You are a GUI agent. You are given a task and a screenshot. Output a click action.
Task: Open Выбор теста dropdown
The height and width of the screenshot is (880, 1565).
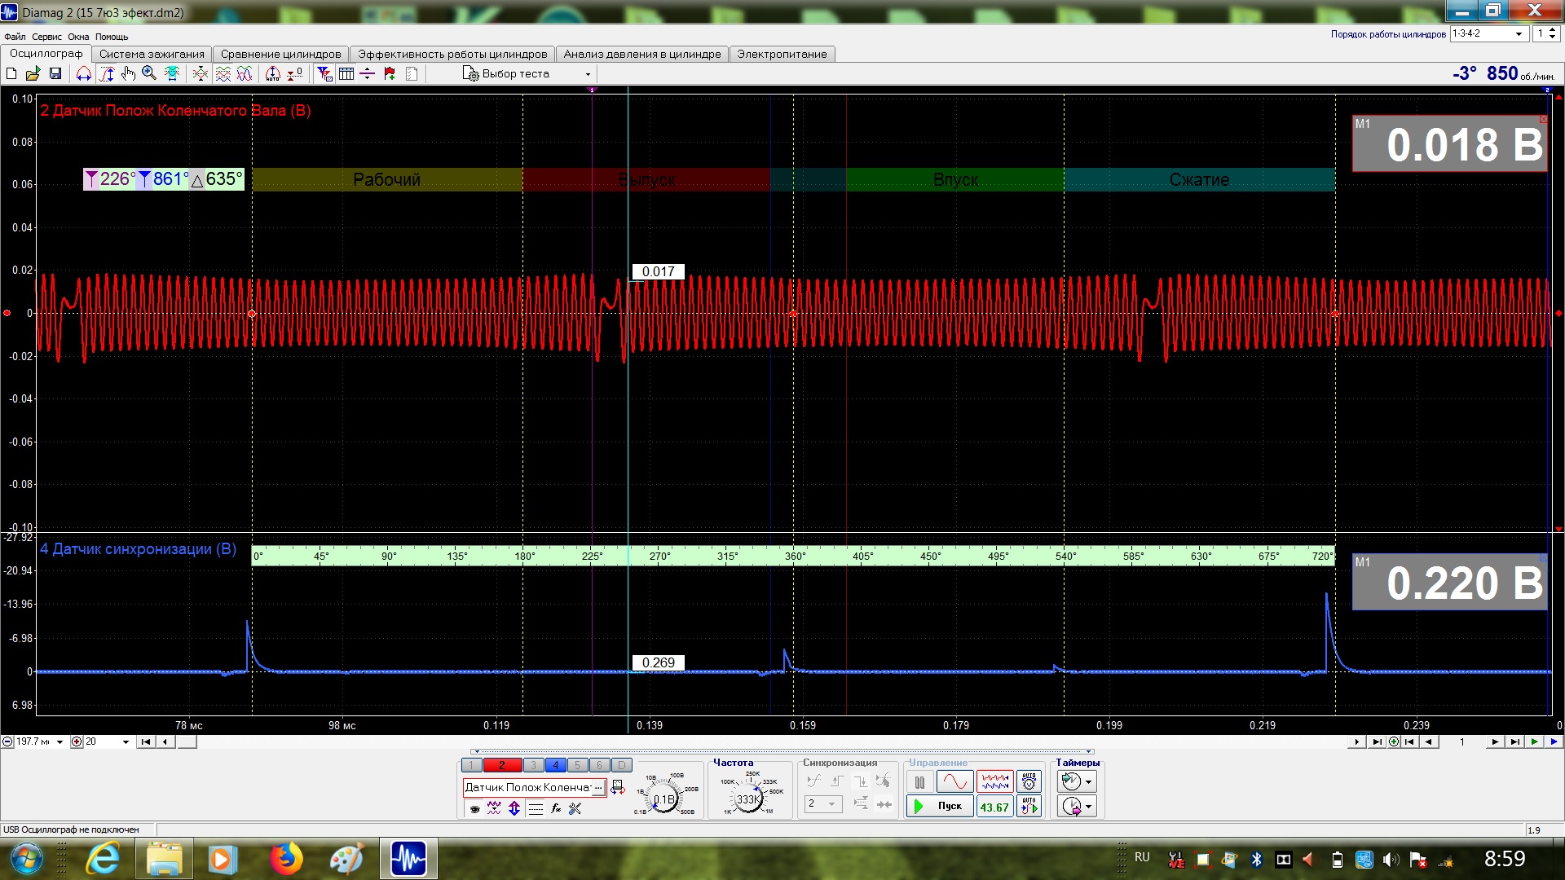[x=527, y=74]
